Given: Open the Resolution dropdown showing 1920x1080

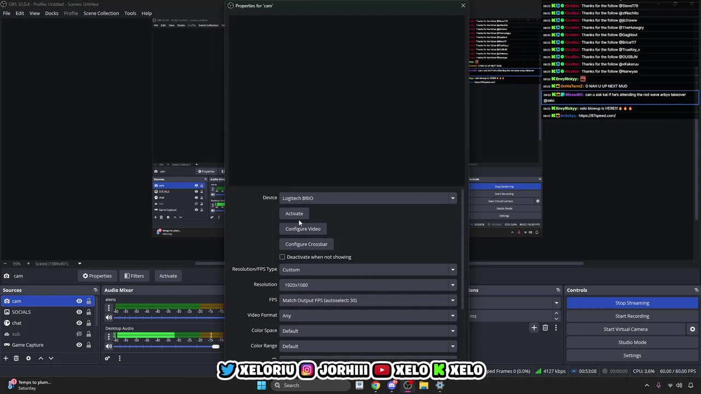Looking at the screenshot, I should point(369,285).
